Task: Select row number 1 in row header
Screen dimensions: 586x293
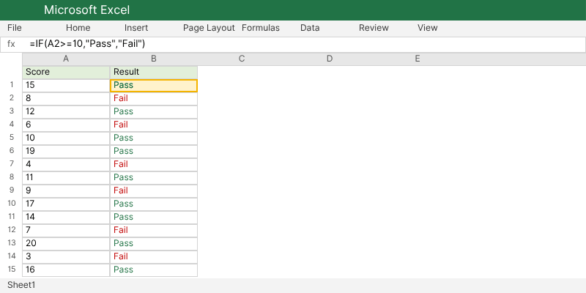Action: pos(12,85)
